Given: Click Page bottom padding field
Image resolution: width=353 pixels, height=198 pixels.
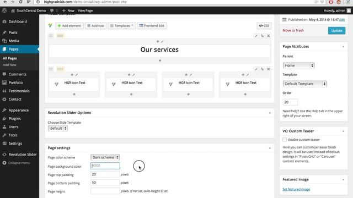Looking at the screenshot, I should click(105, 183).
